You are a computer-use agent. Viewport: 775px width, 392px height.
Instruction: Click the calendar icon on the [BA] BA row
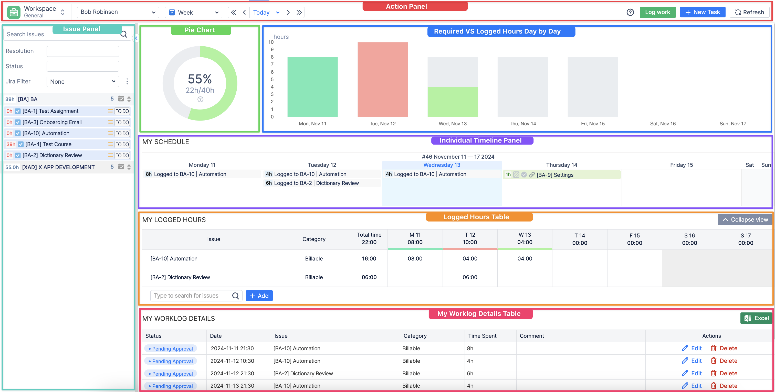(121, 99)
